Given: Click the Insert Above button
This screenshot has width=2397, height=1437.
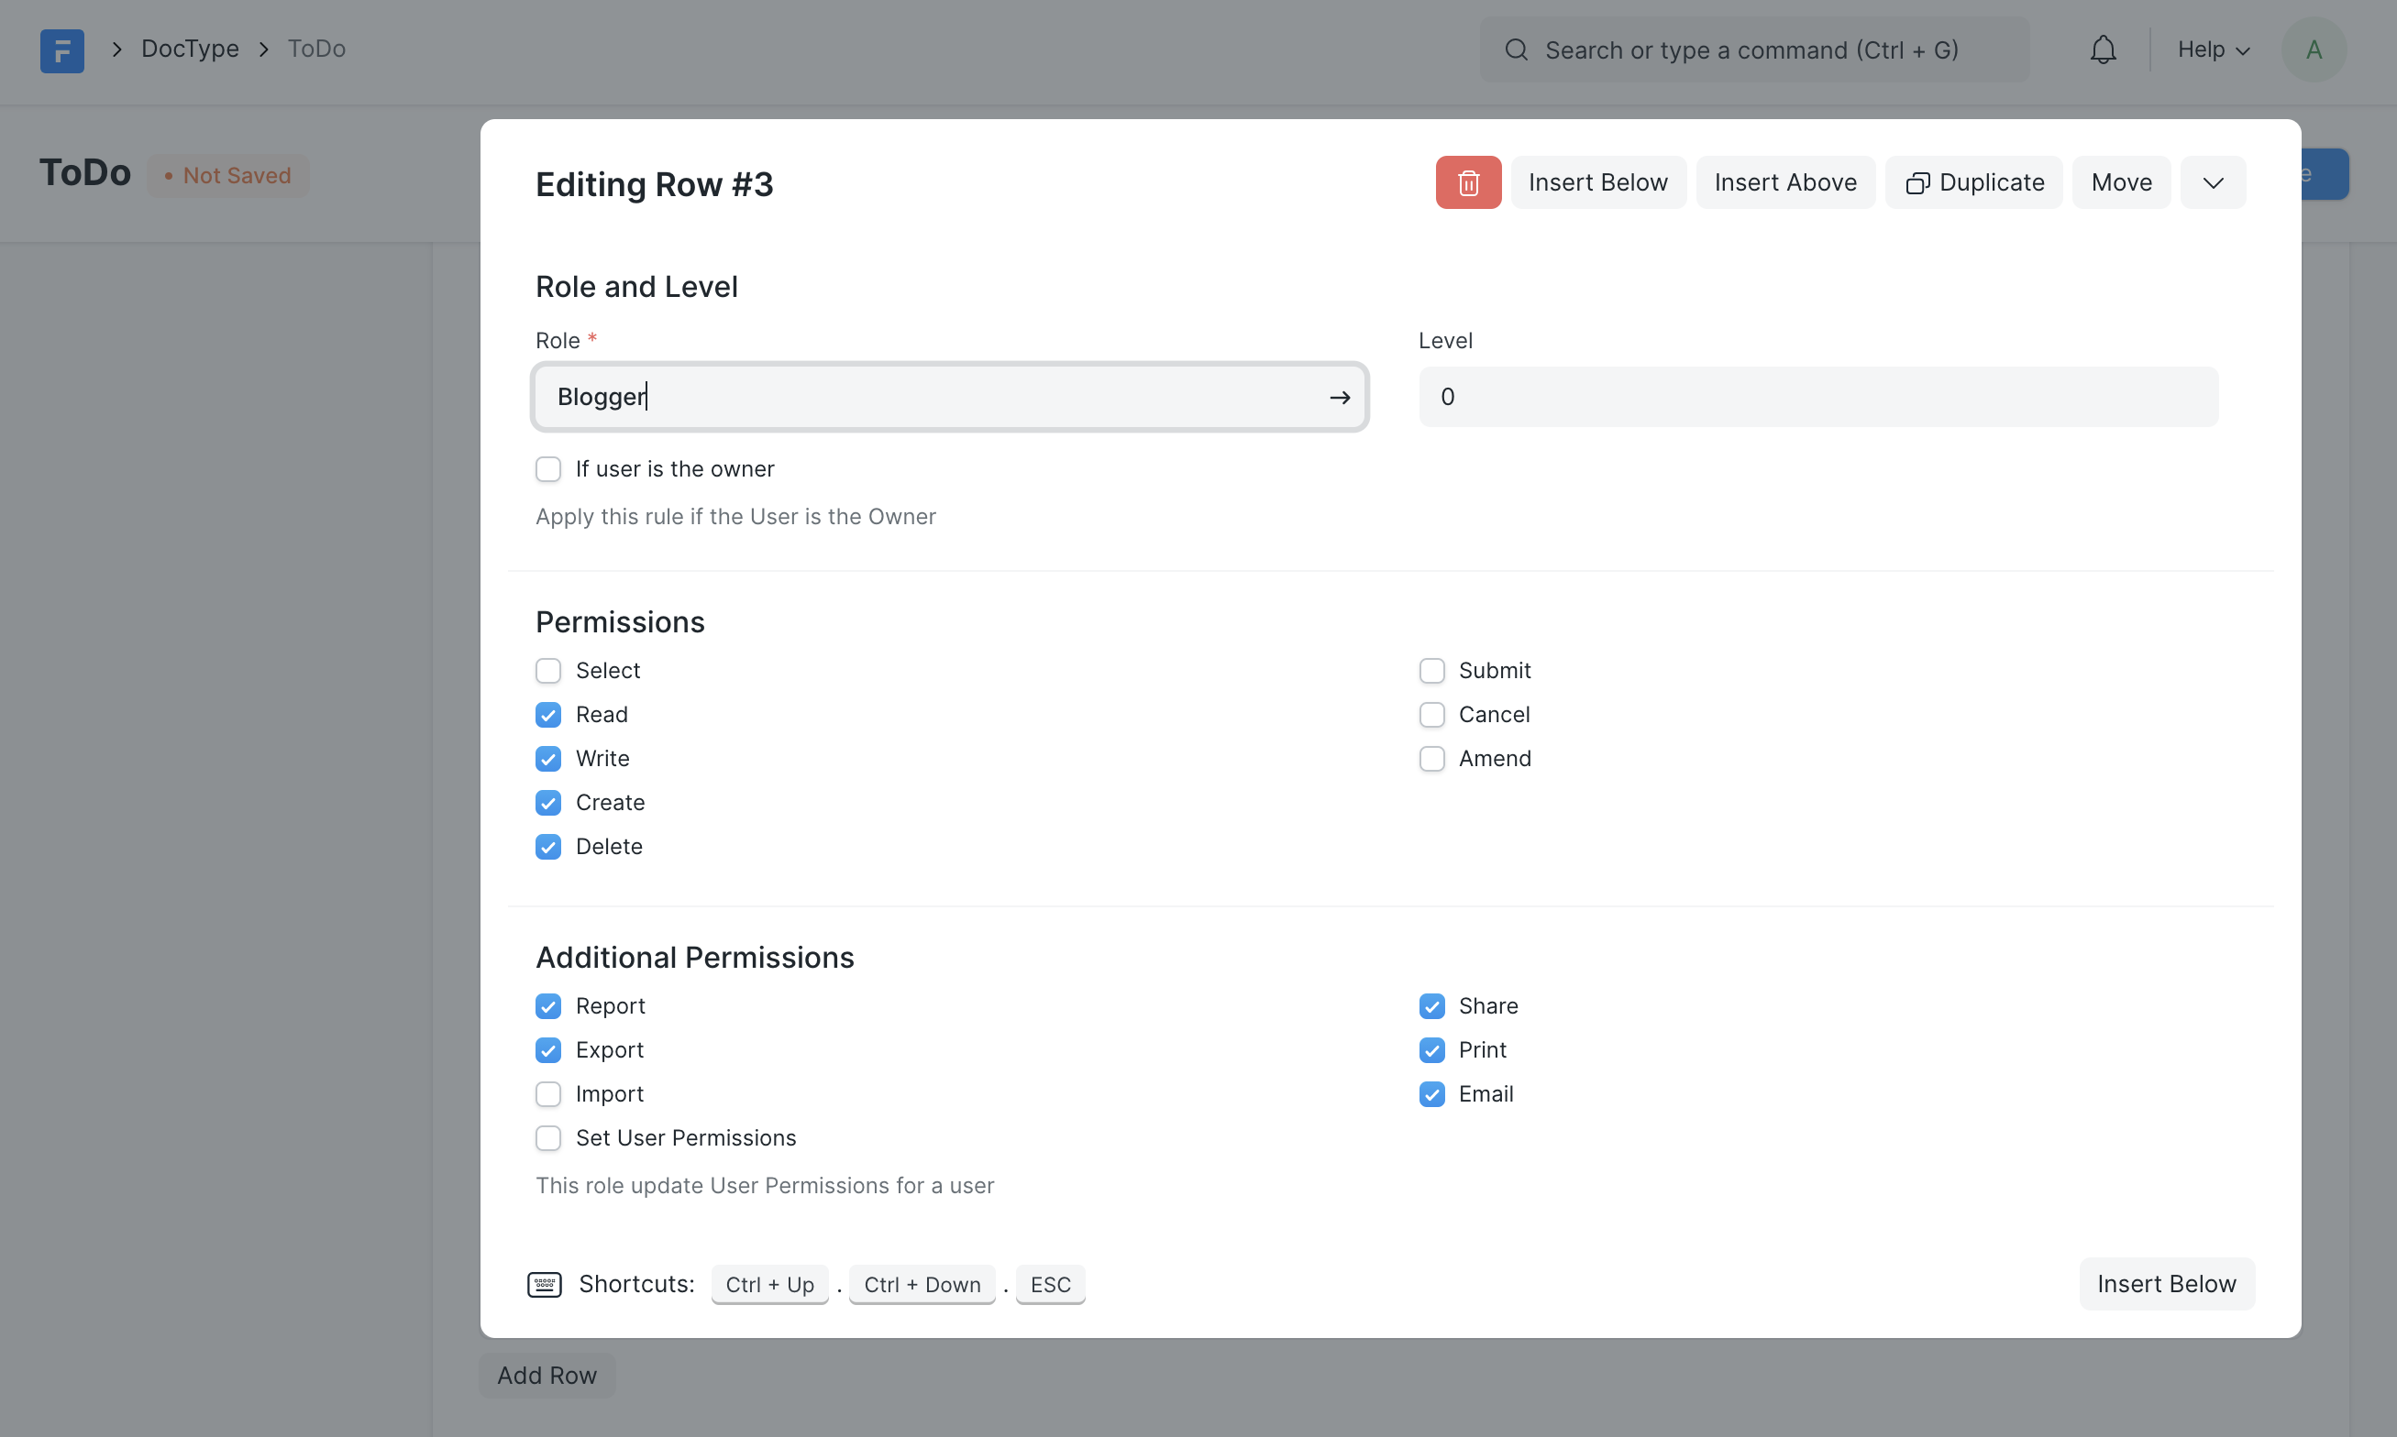Looking at the screenshot, I should pyautogui.click(x=1785, y=182).
